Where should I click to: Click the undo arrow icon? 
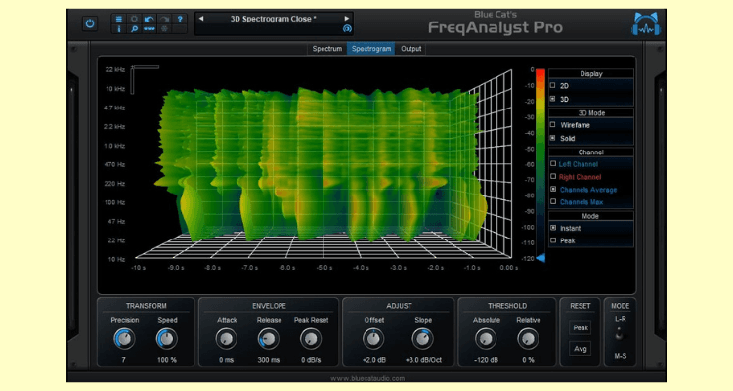[148, 19]
